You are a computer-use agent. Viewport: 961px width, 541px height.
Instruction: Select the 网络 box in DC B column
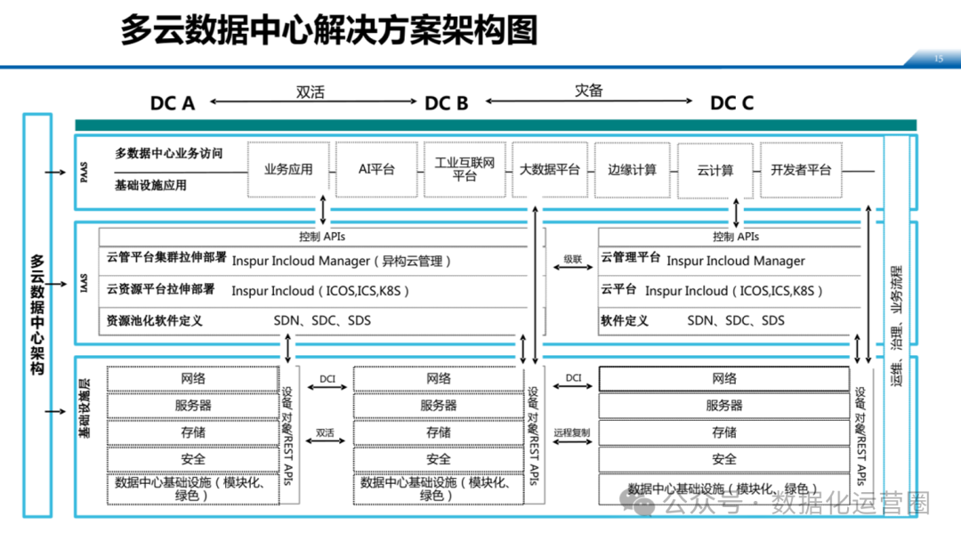coord(439,379)
